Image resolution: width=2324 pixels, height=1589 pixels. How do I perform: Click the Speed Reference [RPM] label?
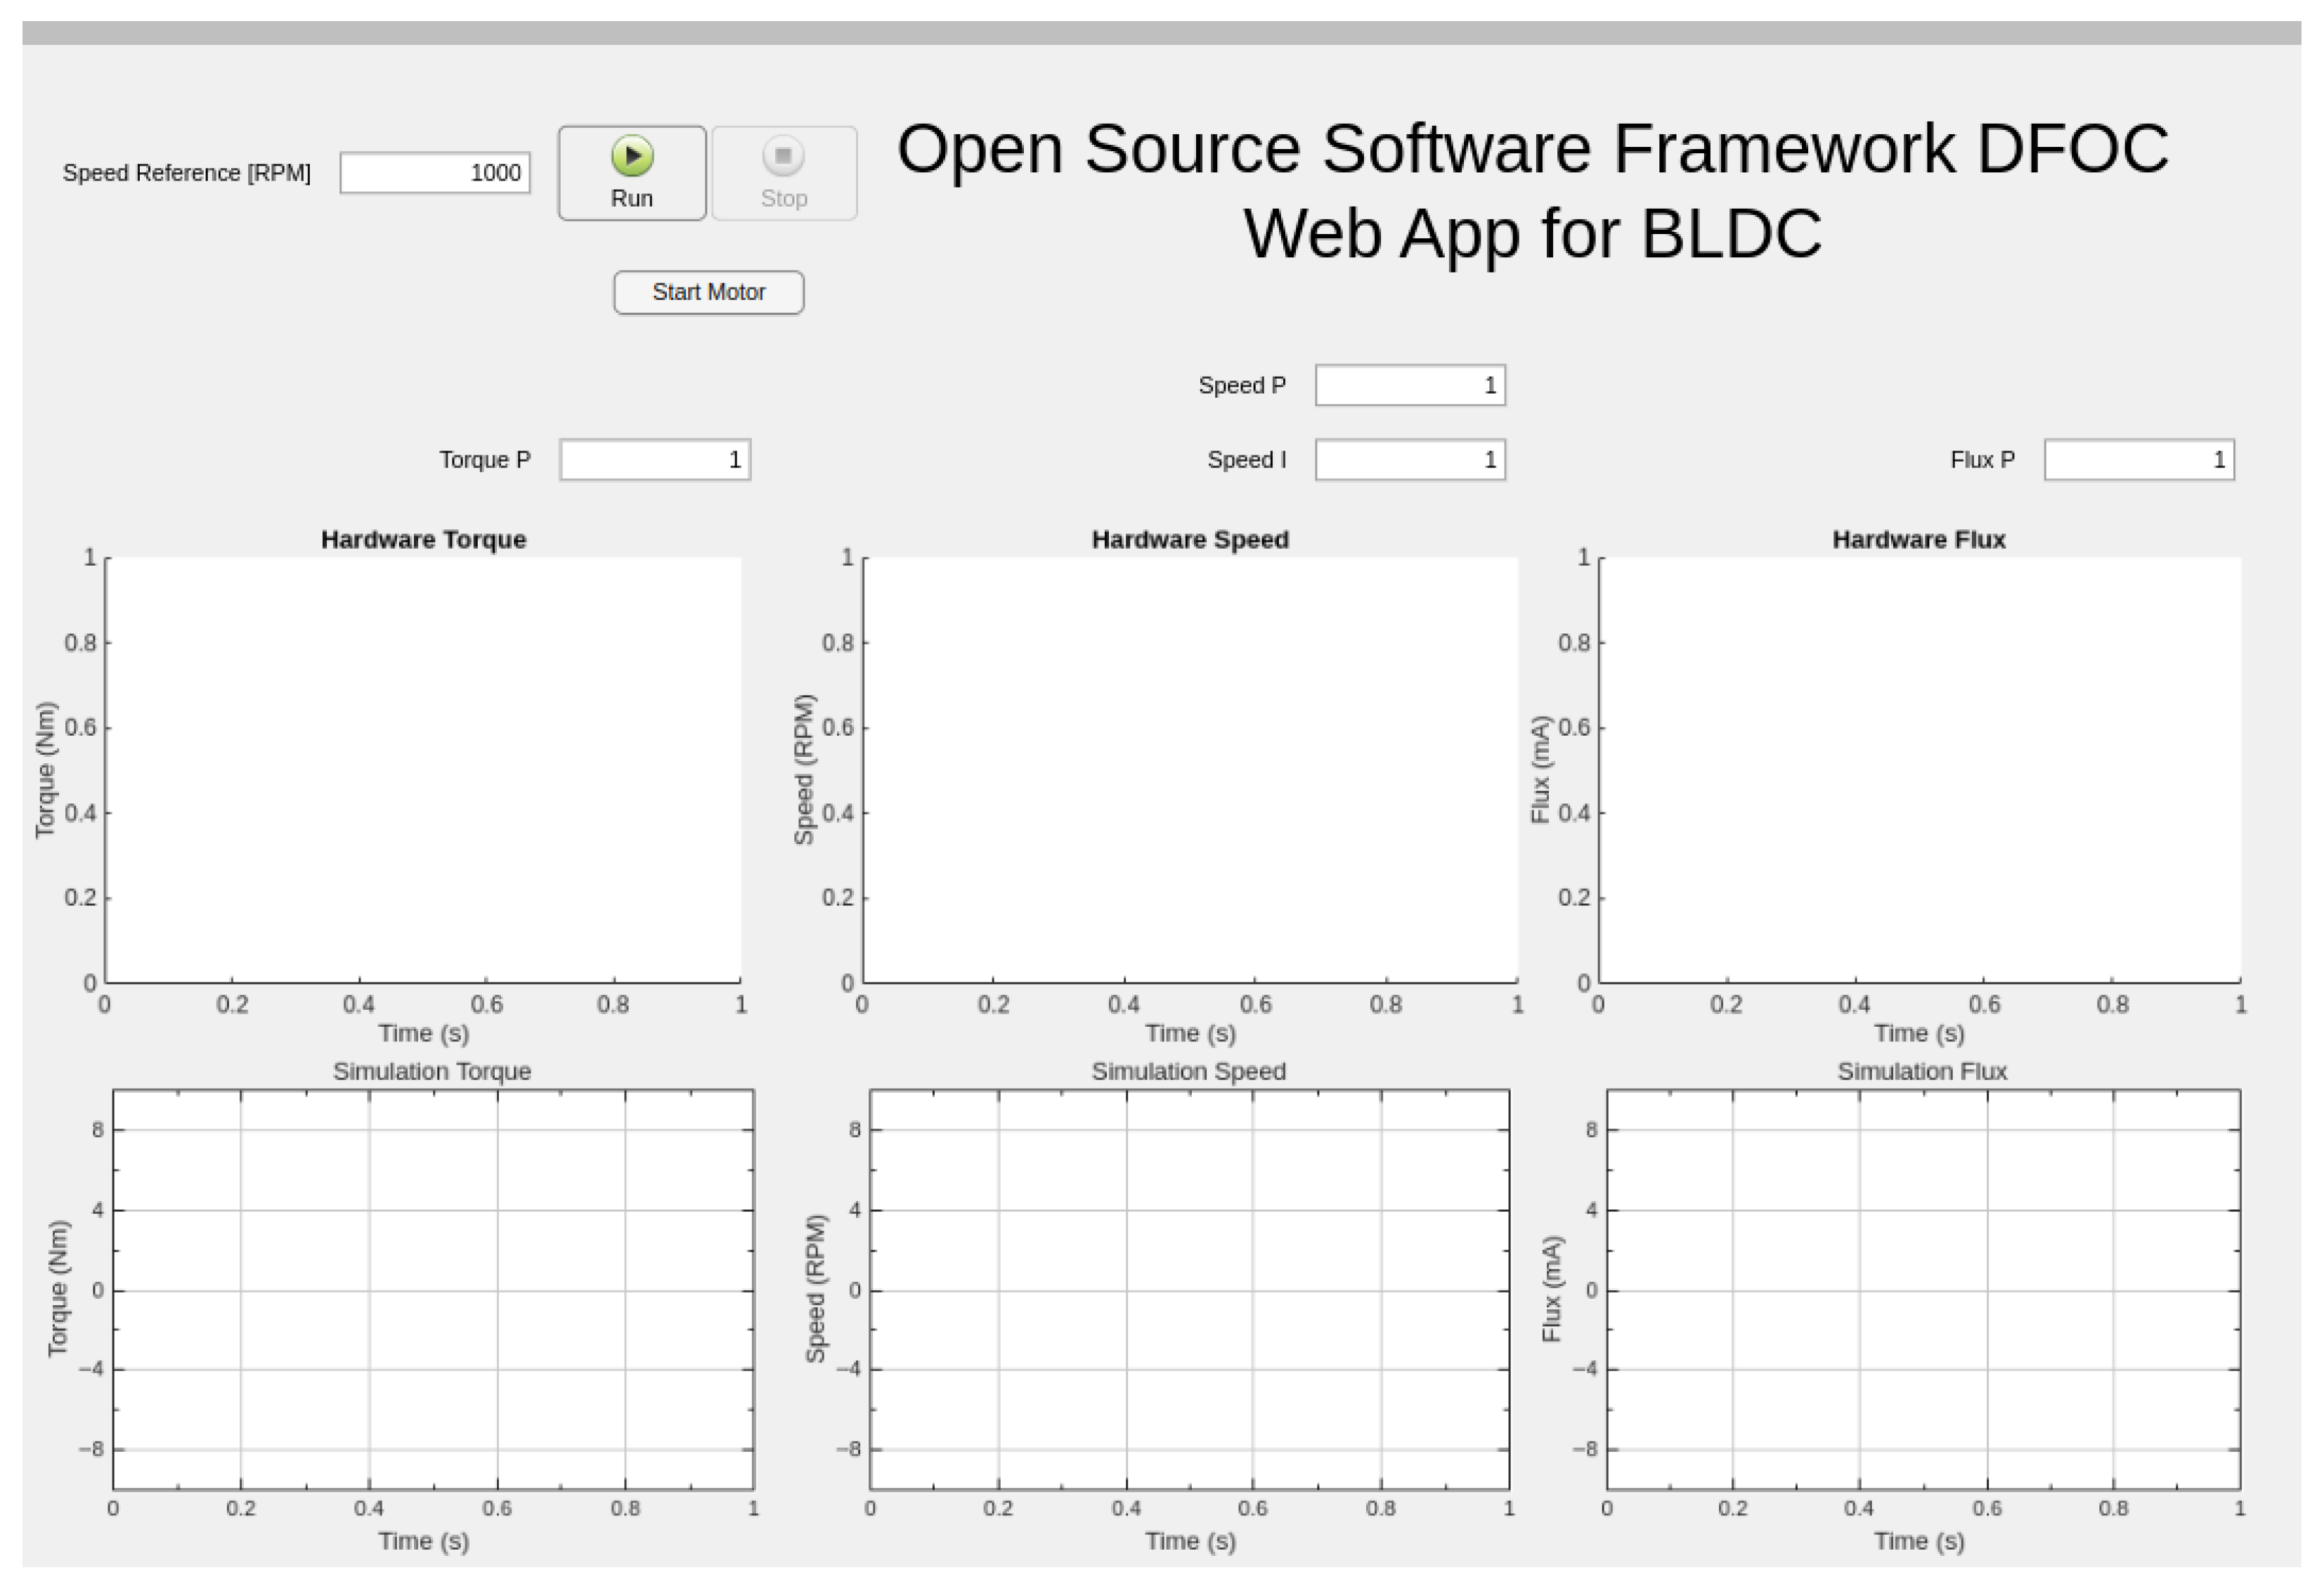pyautogui.click(x=187, y=173)
